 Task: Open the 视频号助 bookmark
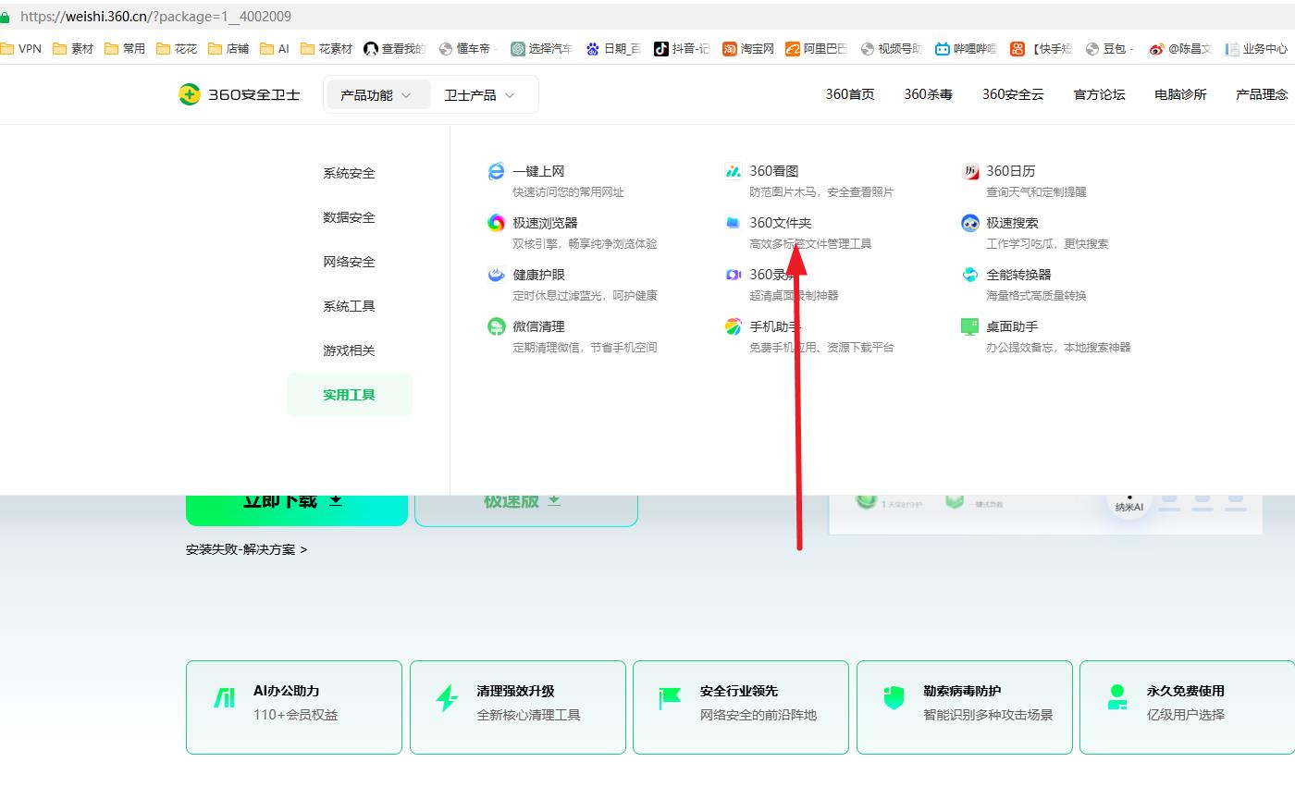pyautogui.click(x=892, y=49)
